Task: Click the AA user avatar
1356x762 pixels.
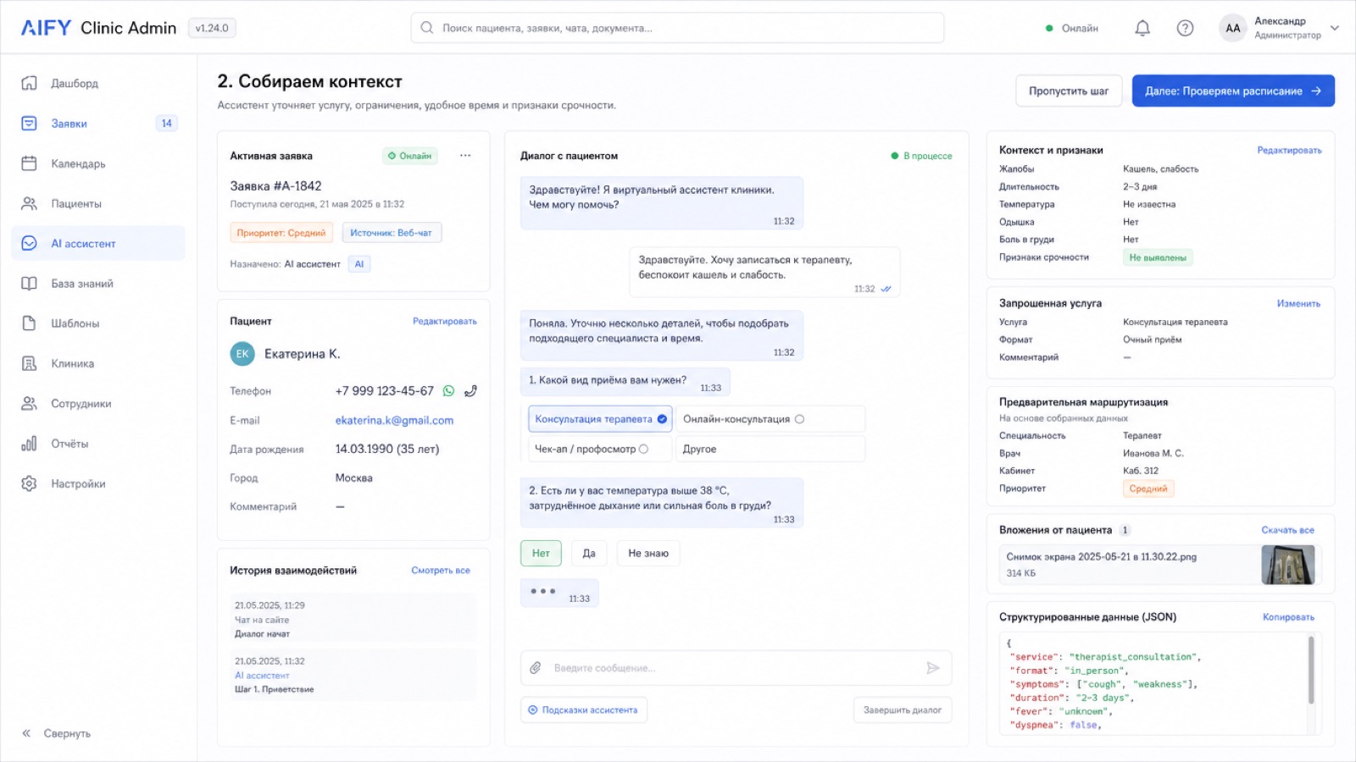Action: click(1233, 28)
